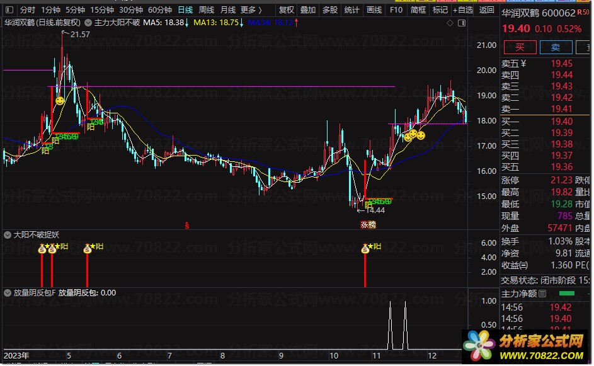This screenshot has width=594, height=366.
Task: Toggle the 简框 simple frame mode
Action: click(x=418, y=10)
